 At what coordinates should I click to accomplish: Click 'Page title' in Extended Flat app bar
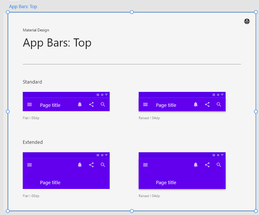tap(50, 182)
